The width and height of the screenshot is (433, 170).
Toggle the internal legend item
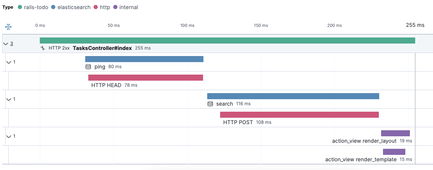[125, 7]
